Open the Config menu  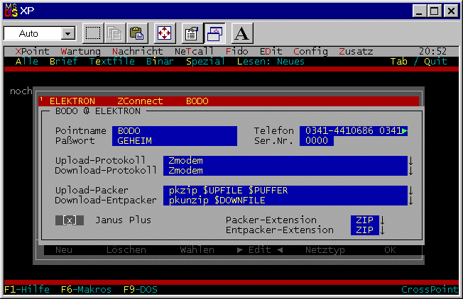[310, 52]
